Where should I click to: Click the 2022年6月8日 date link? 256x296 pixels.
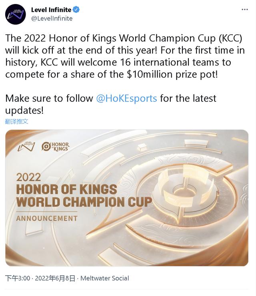(x=55, y=278)
